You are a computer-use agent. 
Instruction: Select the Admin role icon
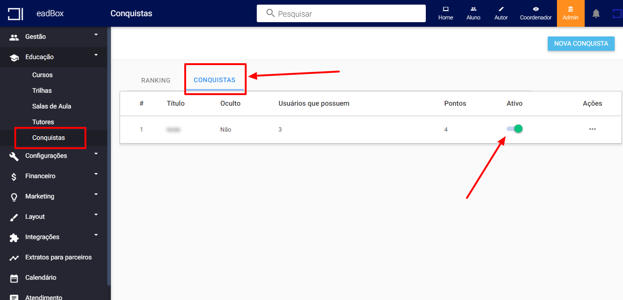click(570, 9)
